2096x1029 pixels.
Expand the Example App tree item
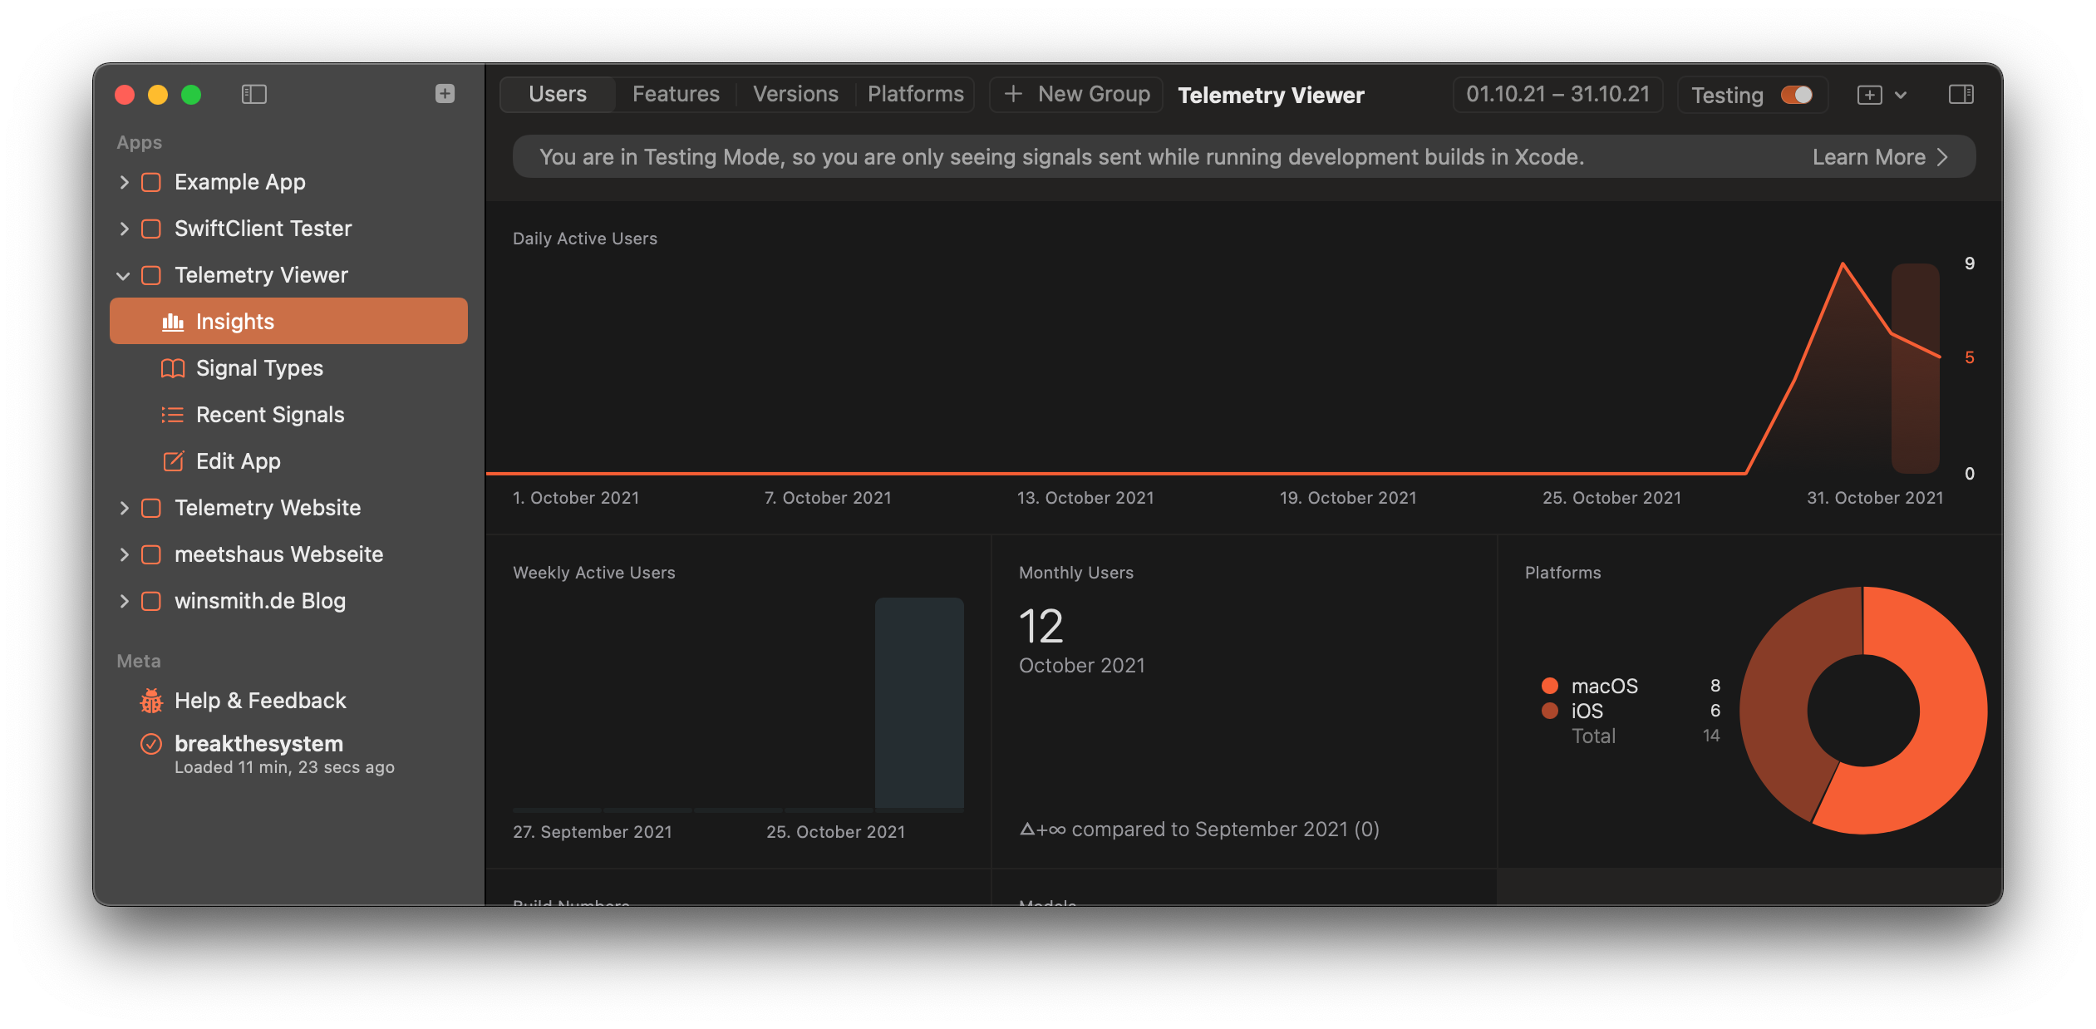tap(124, 182)
